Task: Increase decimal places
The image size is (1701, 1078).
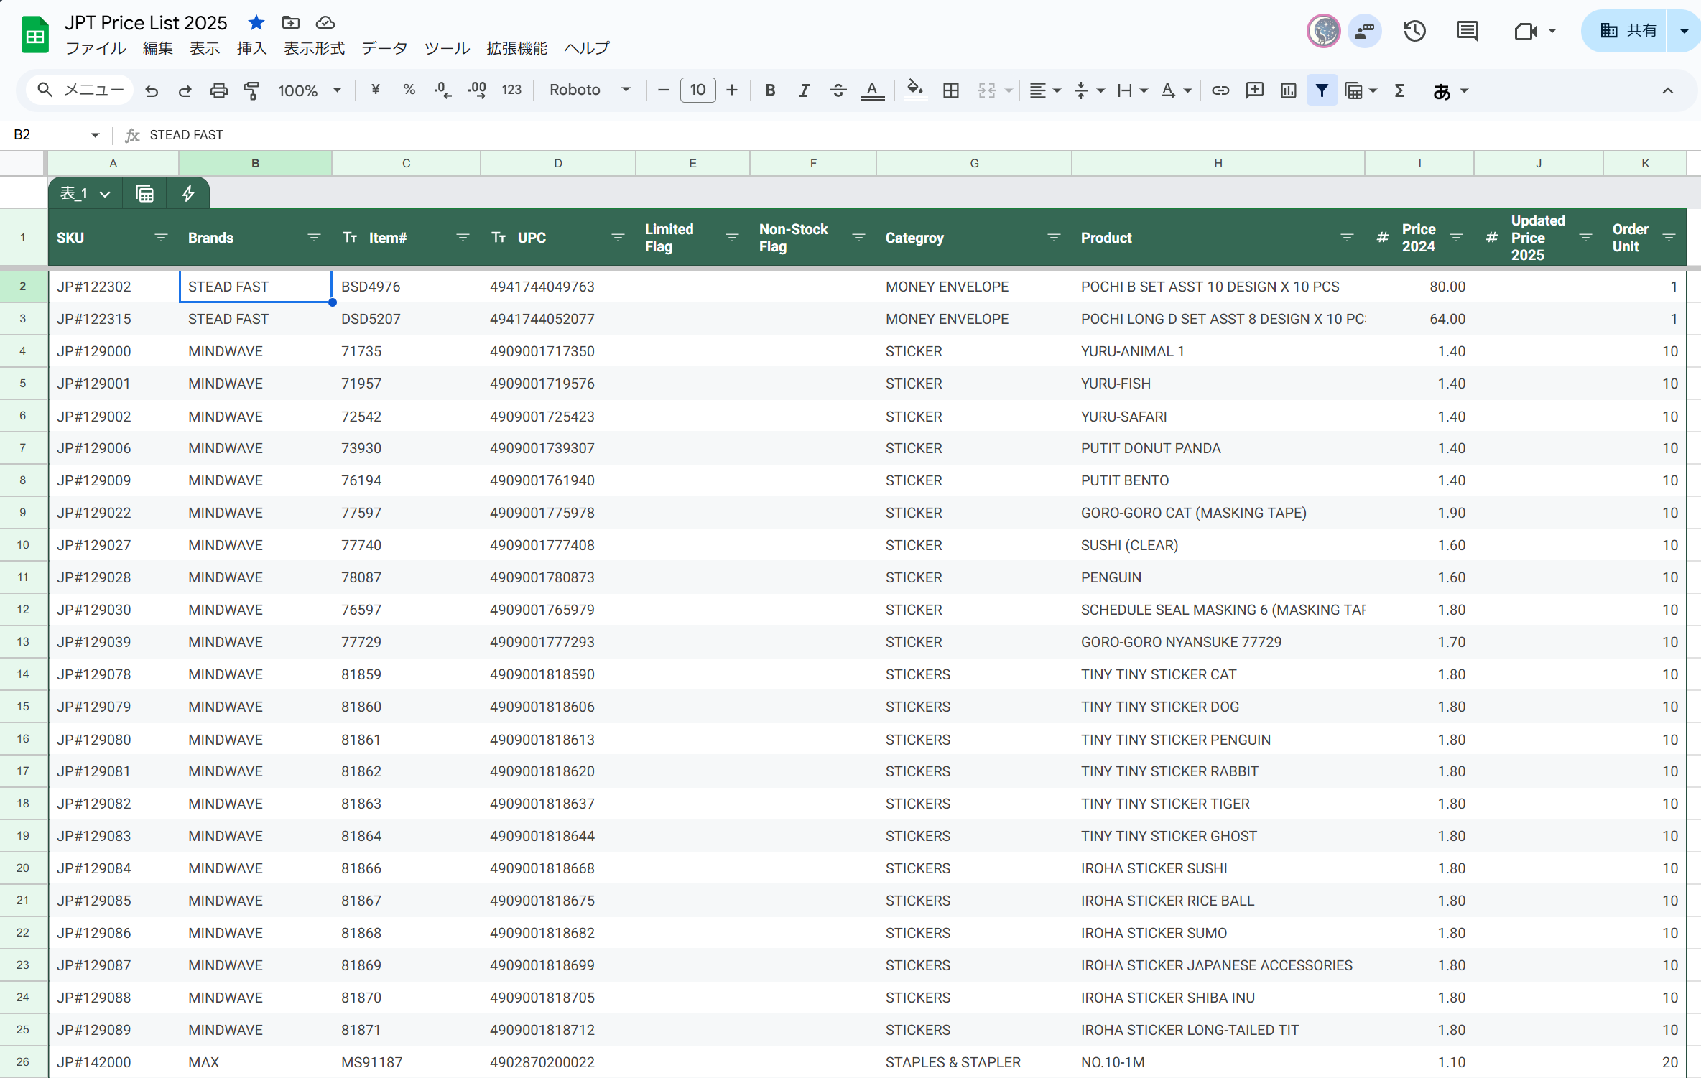Action: (477, 90)
